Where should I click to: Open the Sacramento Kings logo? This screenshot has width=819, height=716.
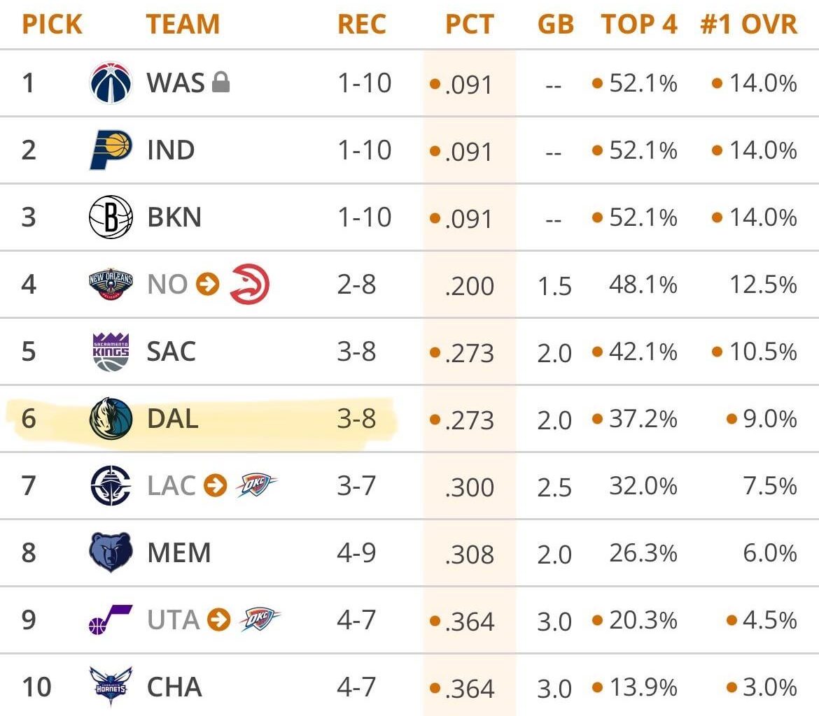111,352
